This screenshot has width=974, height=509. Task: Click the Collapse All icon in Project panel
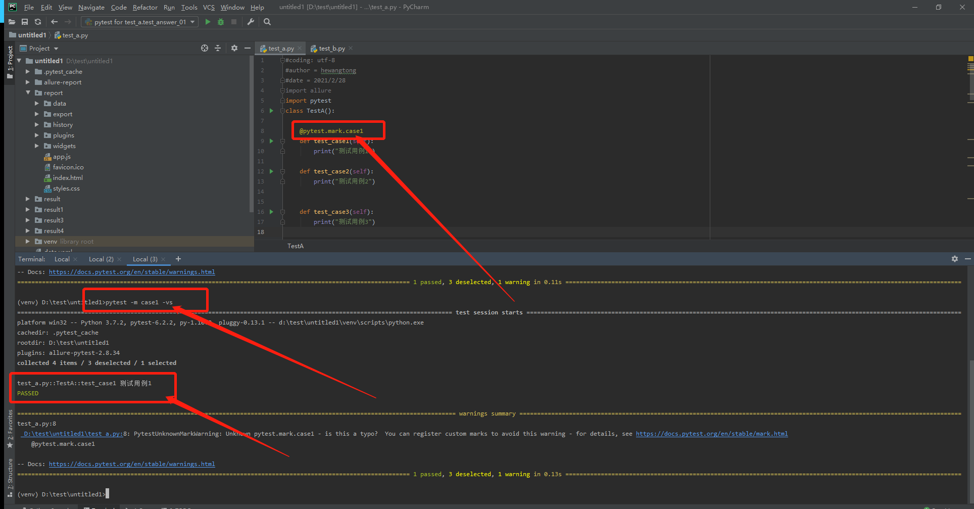pyautogui.click(x=218, y=48)
